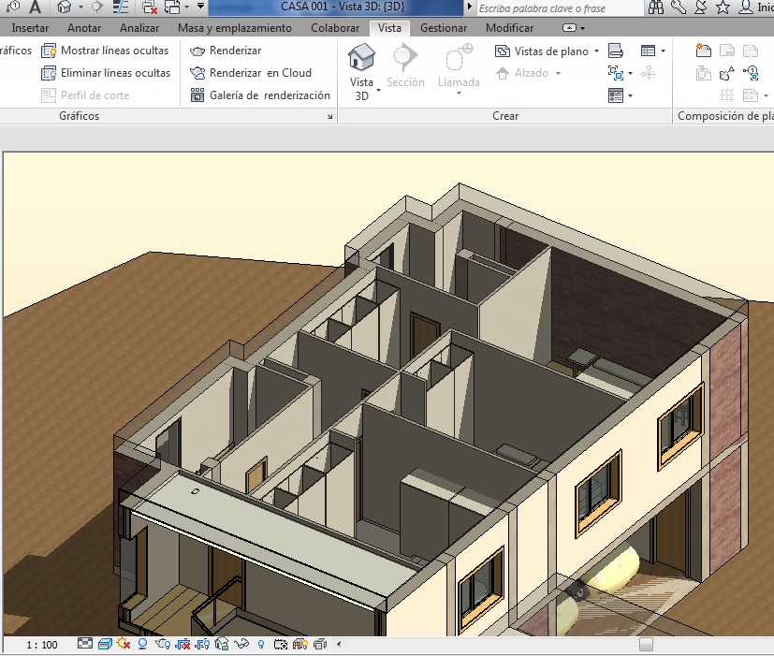Open the Anotar ribbon tab

84,28
